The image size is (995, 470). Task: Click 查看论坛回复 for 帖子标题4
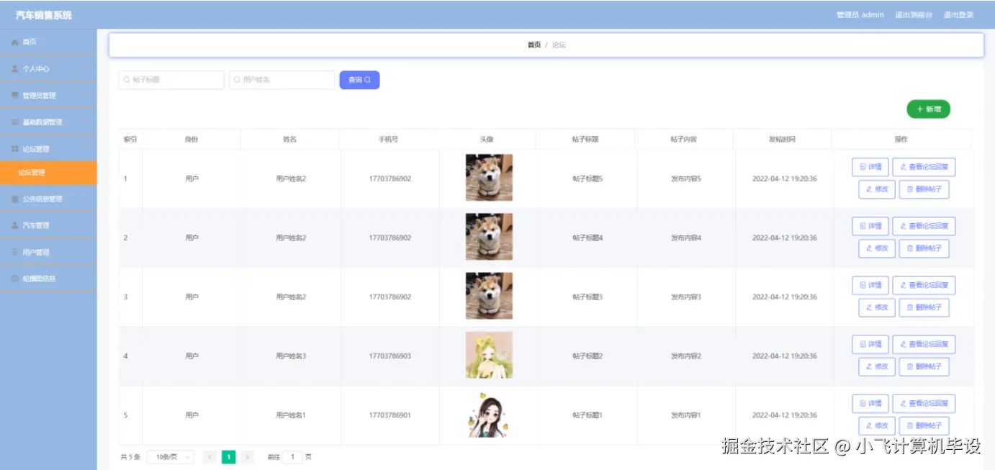pyautogui.click(x=924, y=226)
